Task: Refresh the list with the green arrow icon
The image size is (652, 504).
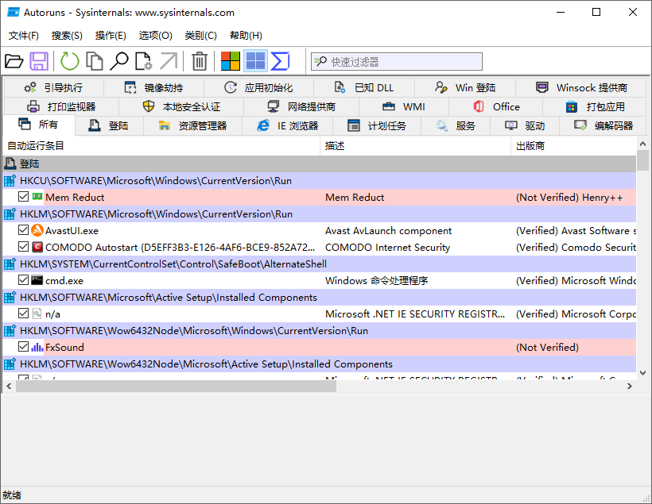Action: [69, 61]
